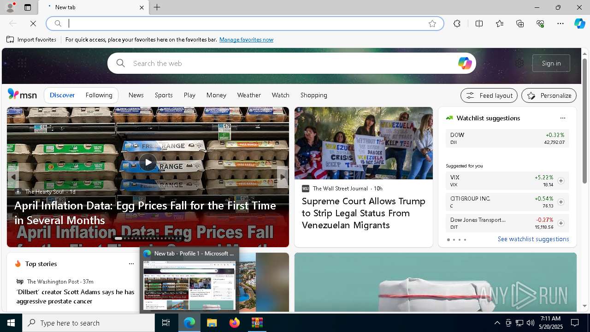Select the DOW stock row
The width and height of the screenshot is (590, 332).
tap(507, 138)
